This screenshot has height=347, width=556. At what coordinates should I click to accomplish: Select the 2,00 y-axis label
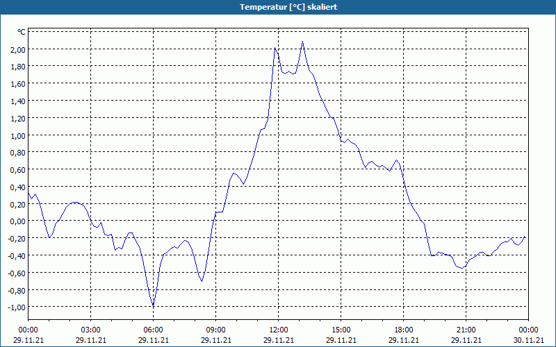coord(18,49)
